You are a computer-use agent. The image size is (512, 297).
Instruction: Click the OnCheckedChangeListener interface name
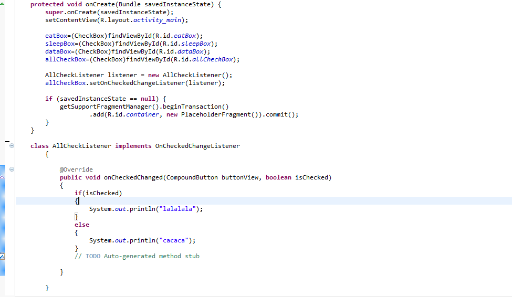pyautogui.click(x=197, y=146)
